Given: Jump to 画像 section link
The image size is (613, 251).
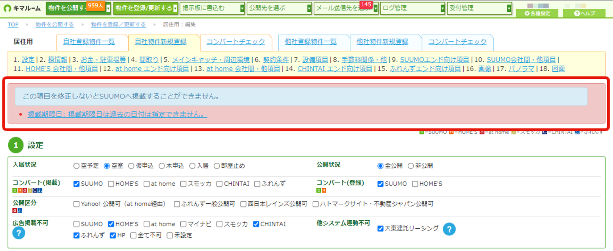Looking at the screenshot, I should point(485,69).
